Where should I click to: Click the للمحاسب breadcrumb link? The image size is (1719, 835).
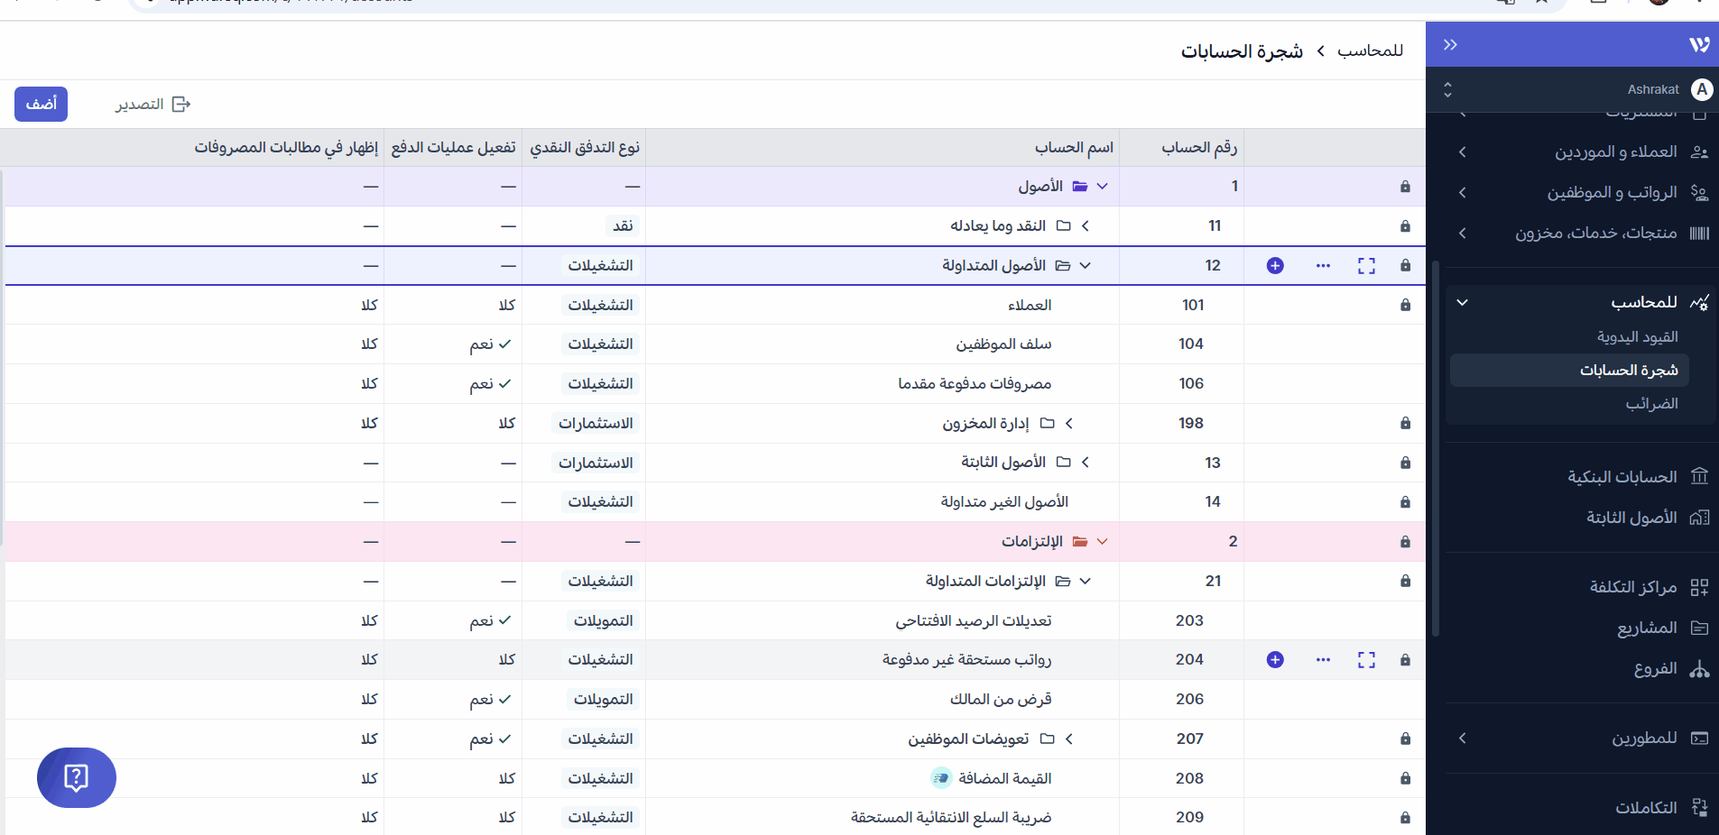tap(1370, 51)
